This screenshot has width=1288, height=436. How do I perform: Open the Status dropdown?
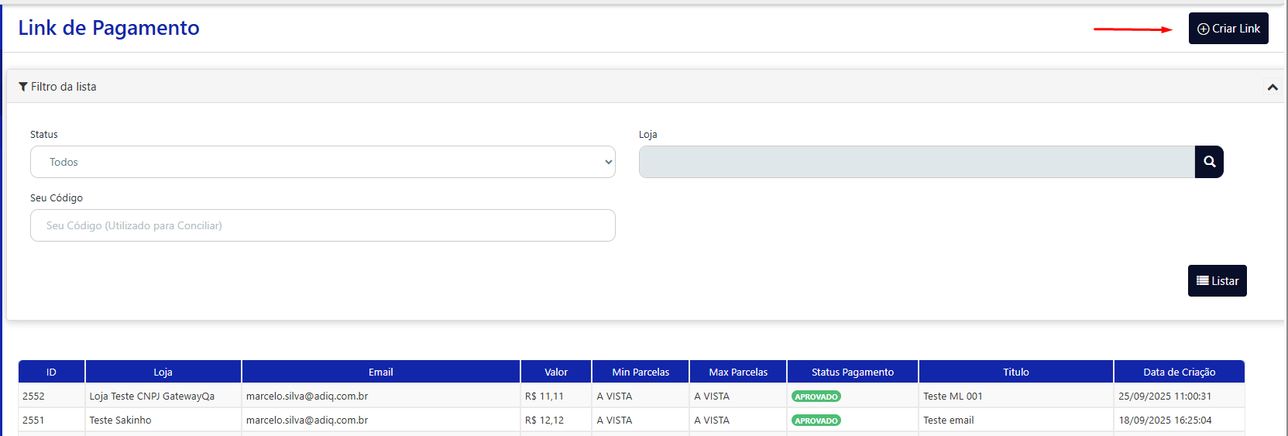pos(323,162)
